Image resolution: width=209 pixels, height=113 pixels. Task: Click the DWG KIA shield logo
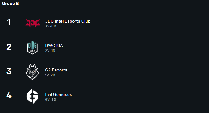pyautogui.click(x=32, y=48)
